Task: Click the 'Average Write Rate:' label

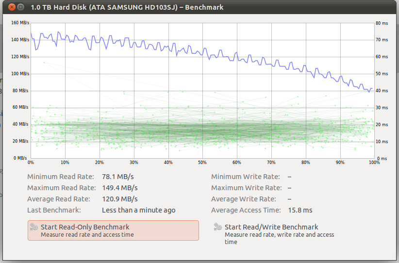Action: pyautogui.click(x=244, y=199)
